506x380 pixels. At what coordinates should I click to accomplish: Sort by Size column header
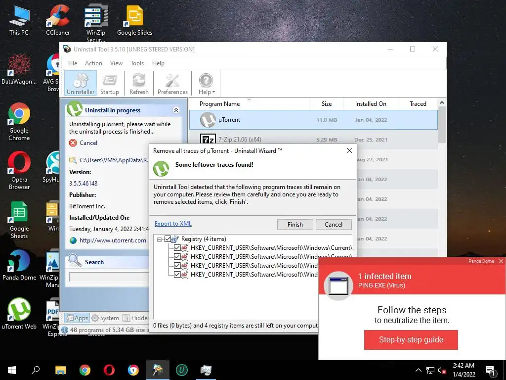[326, 104]
